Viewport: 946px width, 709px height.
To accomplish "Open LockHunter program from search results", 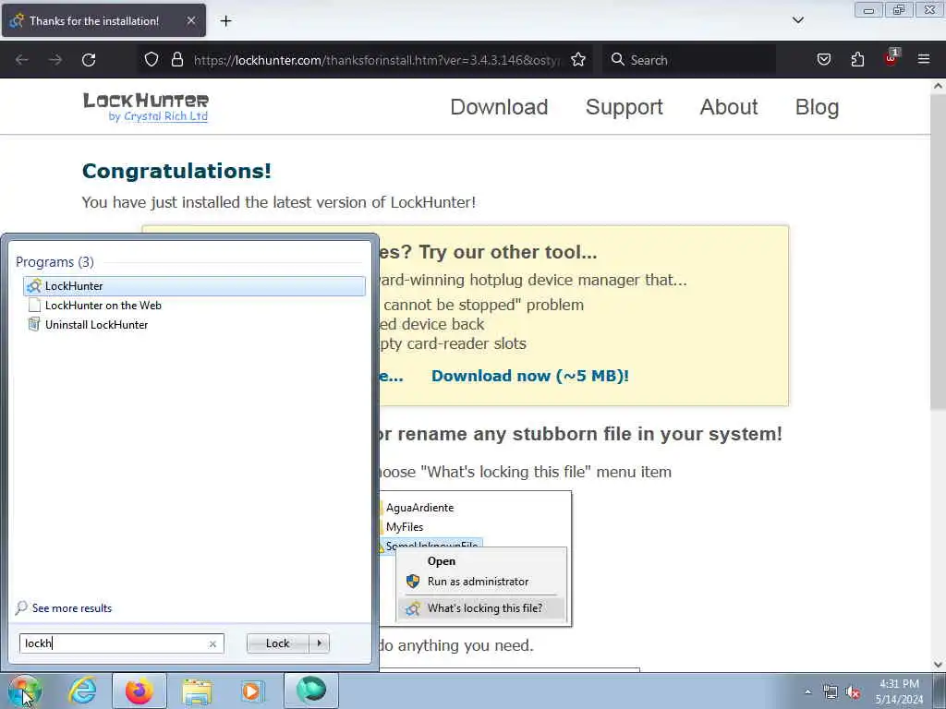I will click(194, 286).
